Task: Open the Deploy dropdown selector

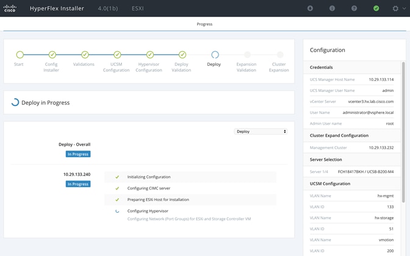Action: click(261, 132)
